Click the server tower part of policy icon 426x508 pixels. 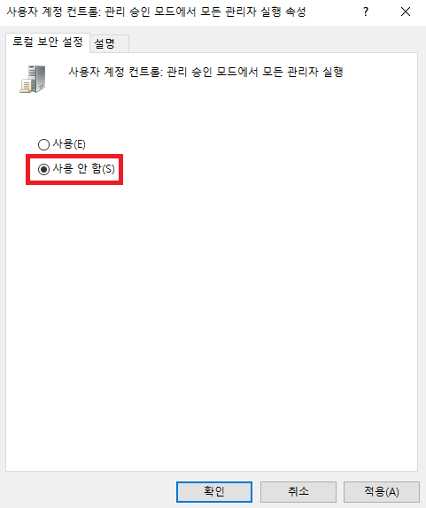pos(38,76)
